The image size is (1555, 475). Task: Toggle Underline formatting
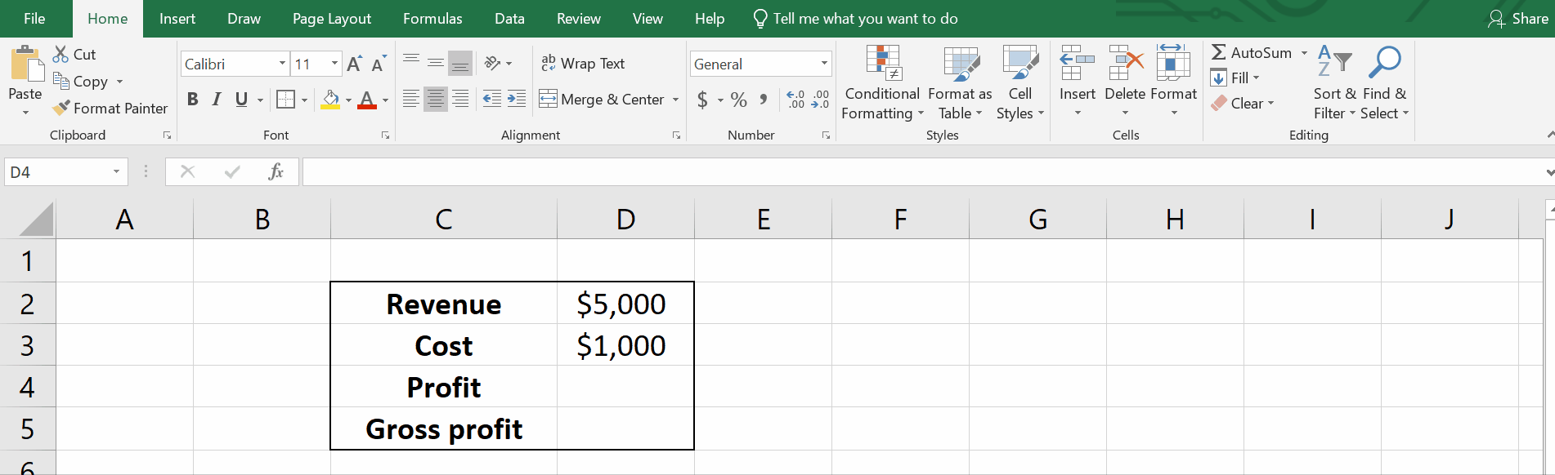(241, 100)
